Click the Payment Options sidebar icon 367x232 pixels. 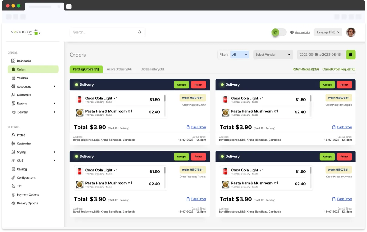point(13,195)
